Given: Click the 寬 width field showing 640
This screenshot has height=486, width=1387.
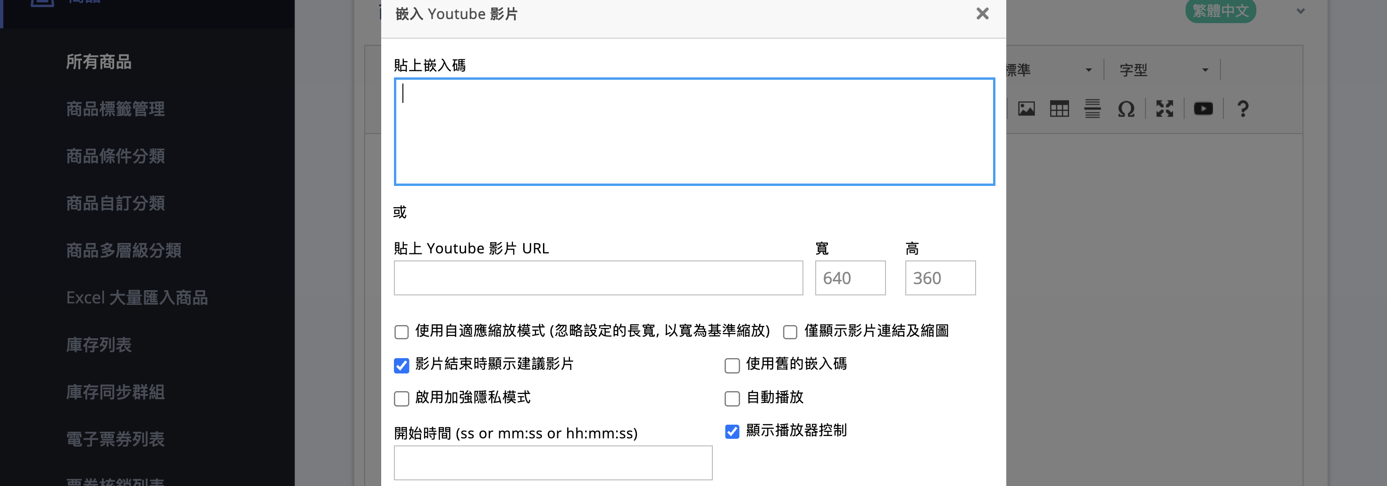Looking at the screenshot, I should pos(850,278).
